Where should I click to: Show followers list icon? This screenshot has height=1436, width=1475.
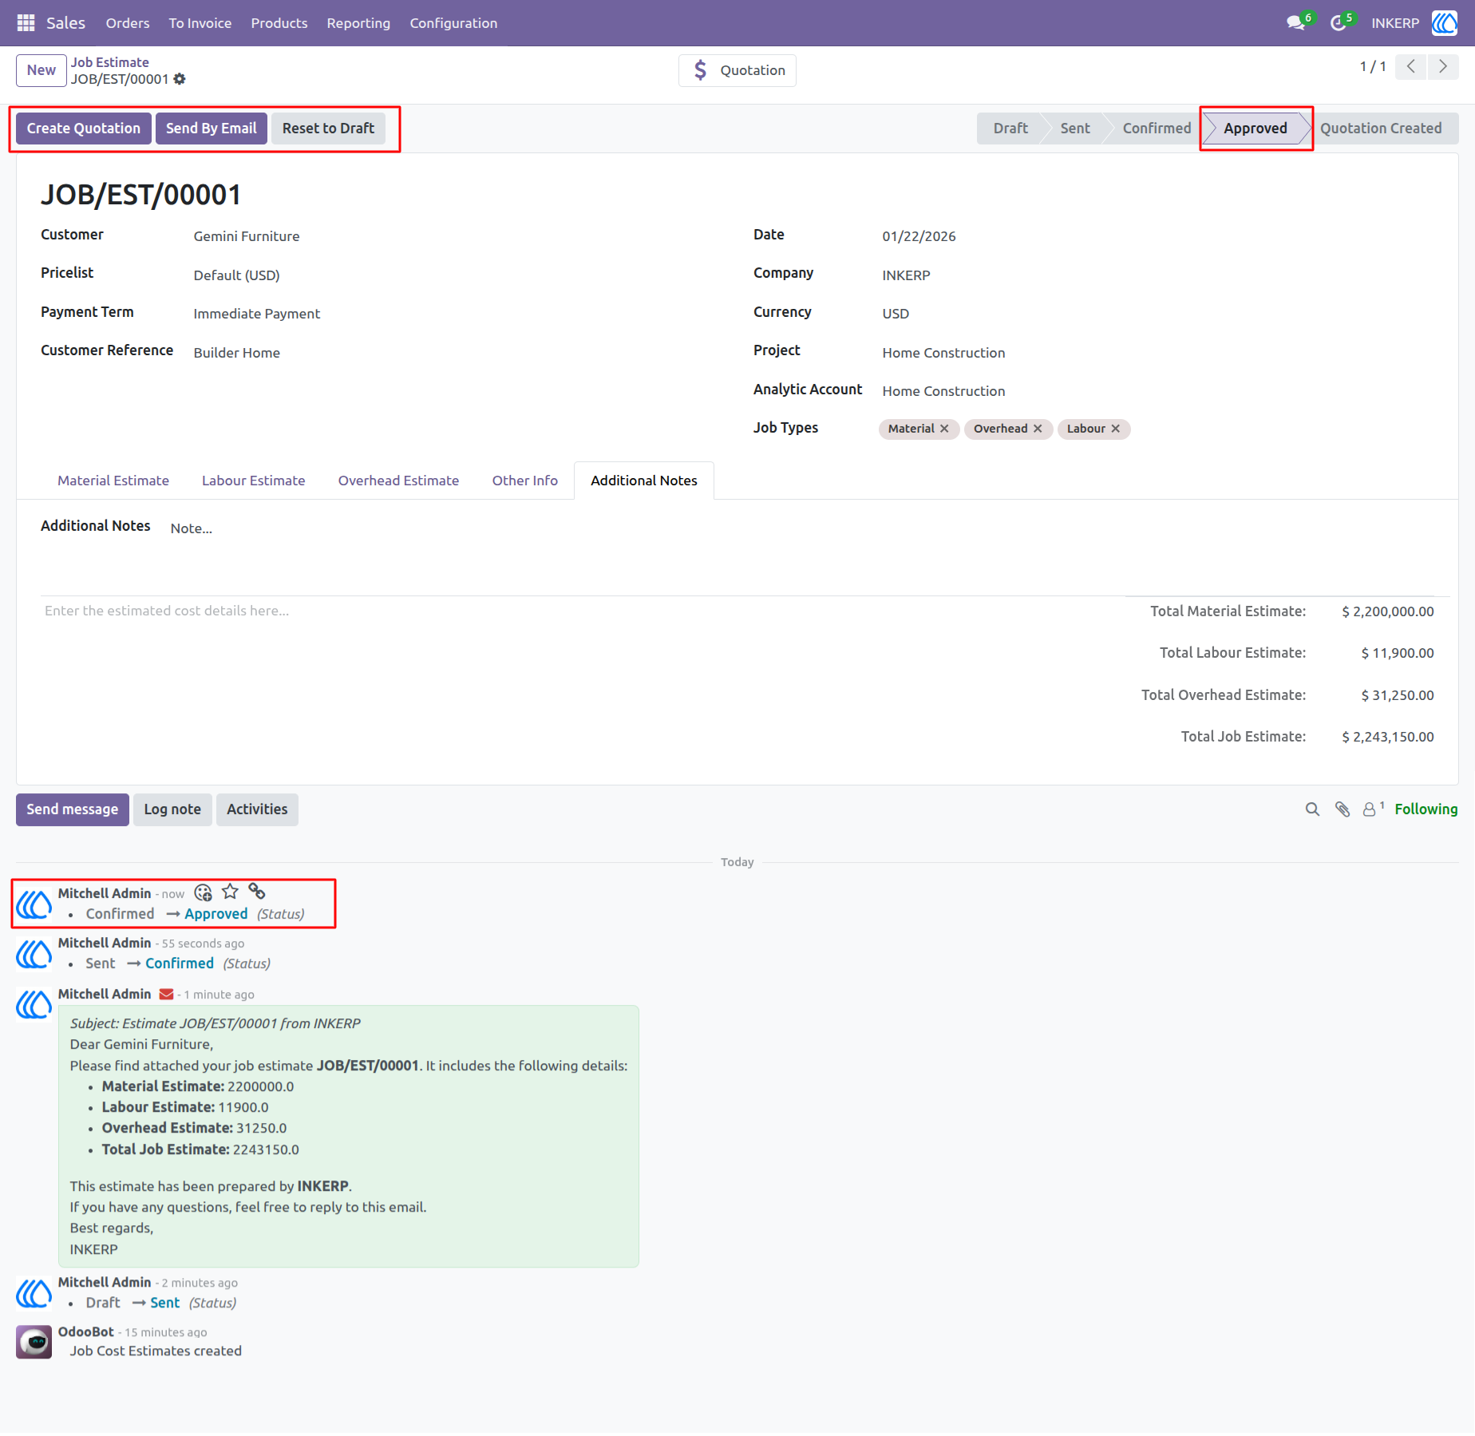pyautogui.click(x=1373, y=809)
